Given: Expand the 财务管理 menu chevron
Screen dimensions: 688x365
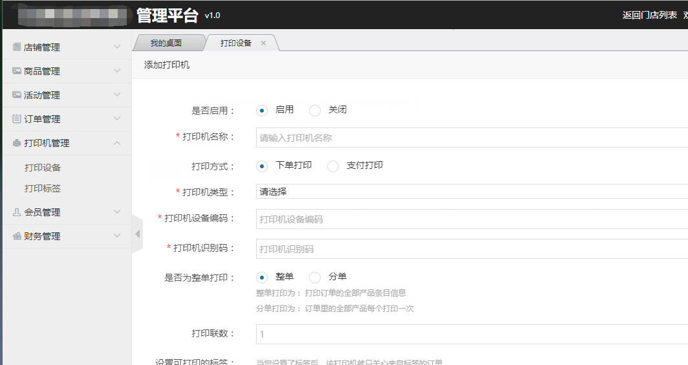Looking at the screenshot, I should tap(116, 236).
